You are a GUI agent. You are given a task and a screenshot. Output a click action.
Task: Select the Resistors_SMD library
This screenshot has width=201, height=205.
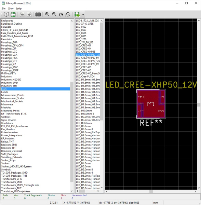pos(9,145)
